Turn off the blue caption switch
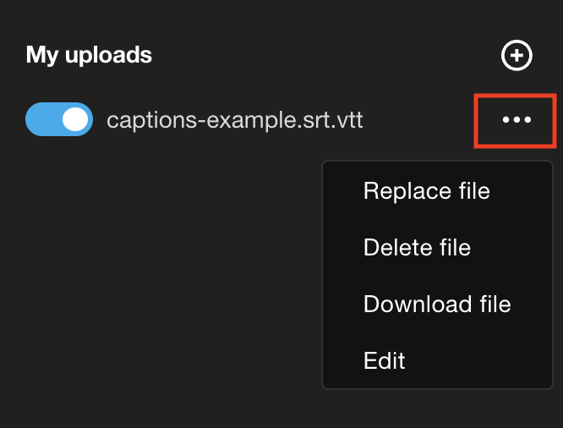Viewport: 563px width, 428px height. pos(59,120)
